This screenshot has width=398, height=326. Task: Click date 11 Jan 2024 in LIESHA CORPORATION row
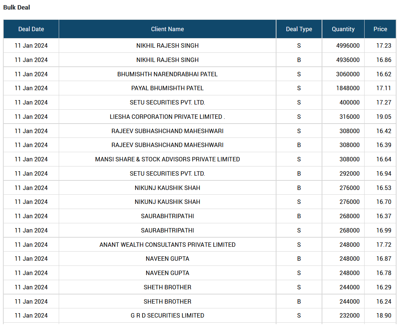31,117
